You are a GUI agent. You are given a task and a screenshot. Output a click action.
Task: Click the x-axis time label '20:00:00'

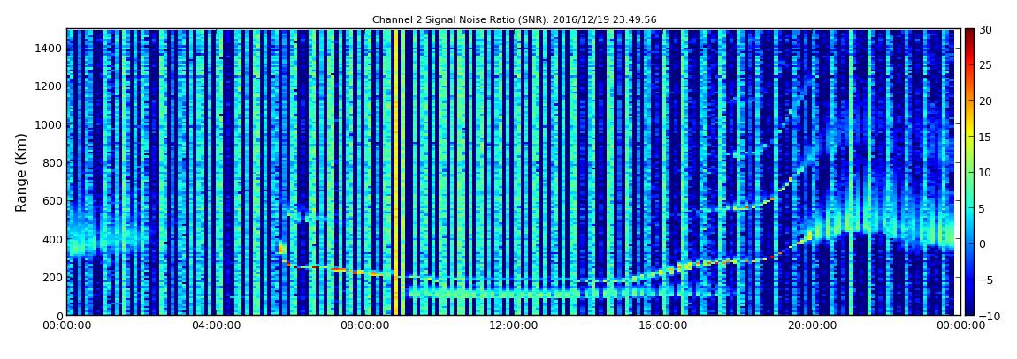point(810,326)
